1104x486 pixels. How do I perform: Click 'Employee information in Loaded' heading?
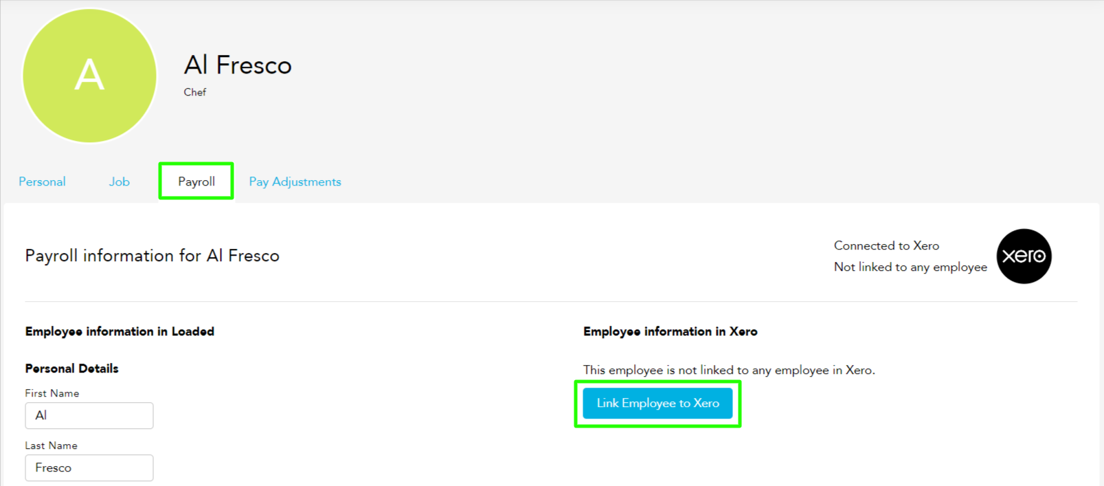[120, 331]
